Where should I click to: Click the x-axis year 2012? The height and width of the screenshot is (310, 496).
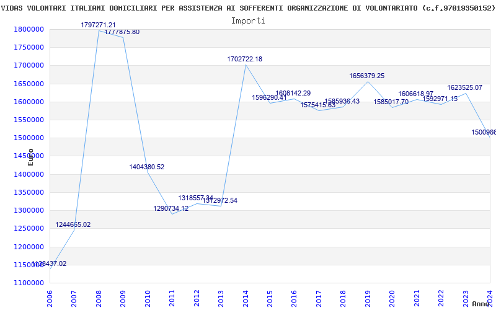click(x=197, y=298)
